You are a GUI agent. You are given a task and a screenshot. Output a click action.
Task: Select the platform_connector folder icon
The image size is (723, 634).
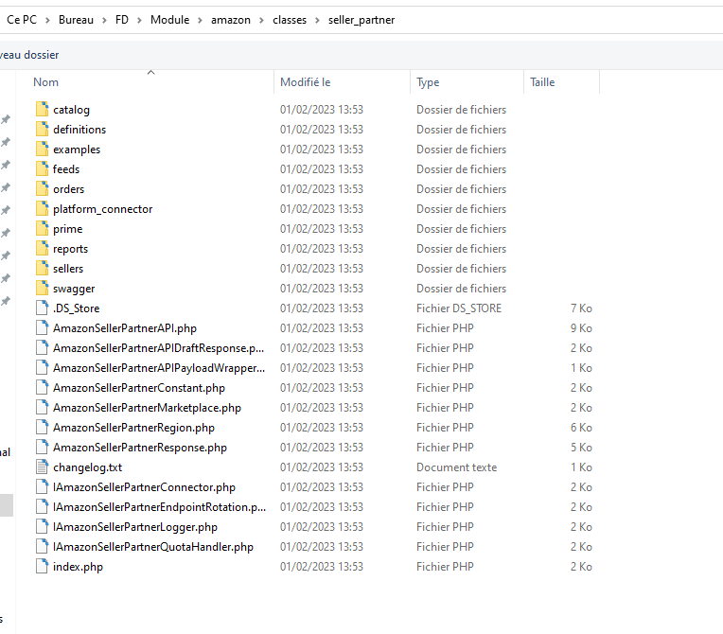pyautogui.click(x=42, y=208)
